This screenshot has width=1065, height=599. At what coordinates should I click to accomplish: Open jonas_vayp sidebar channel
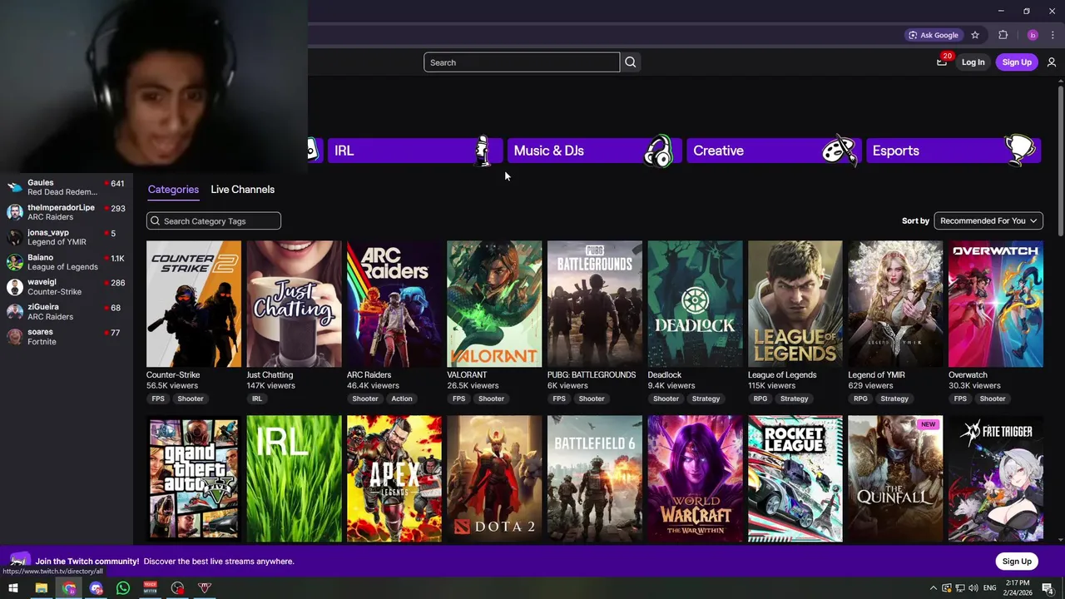67,237
